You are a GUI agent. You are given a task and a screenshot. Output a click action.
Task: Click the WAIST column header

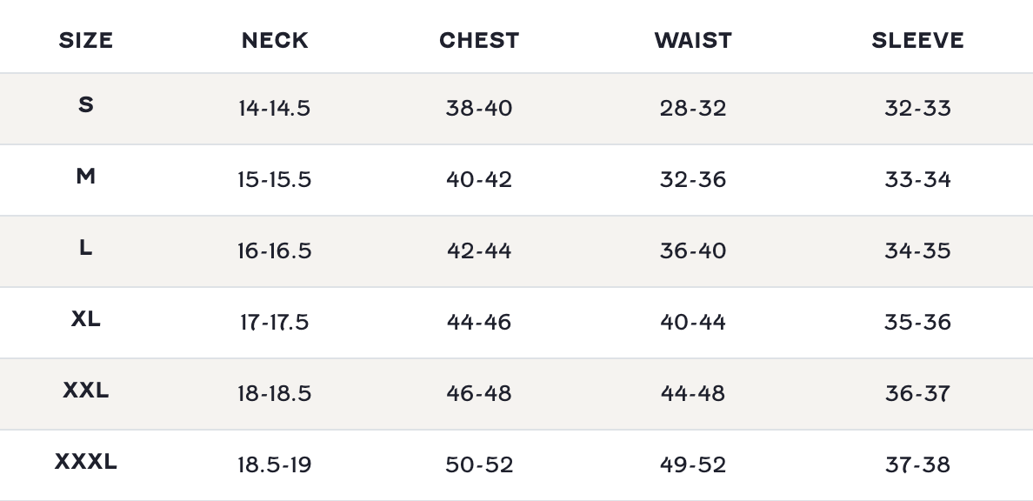693,40
